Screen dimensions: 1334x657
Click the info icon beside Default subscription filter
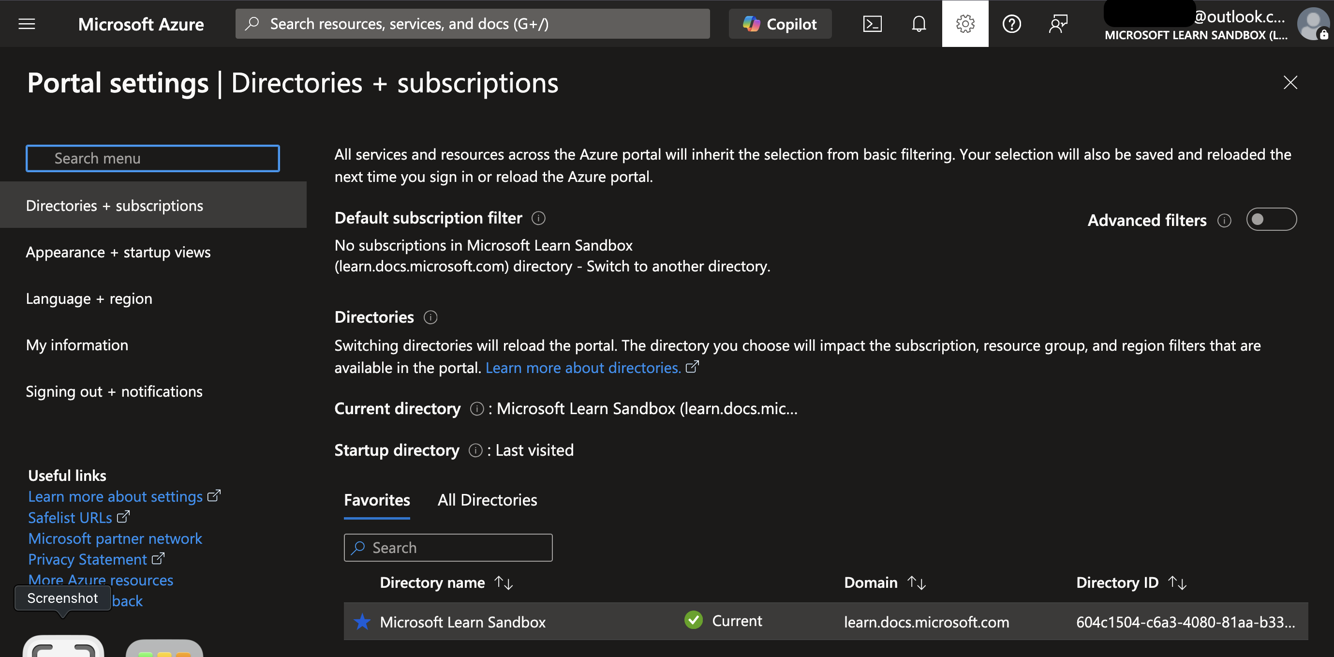pyautogui.click(x=538, y=218)
